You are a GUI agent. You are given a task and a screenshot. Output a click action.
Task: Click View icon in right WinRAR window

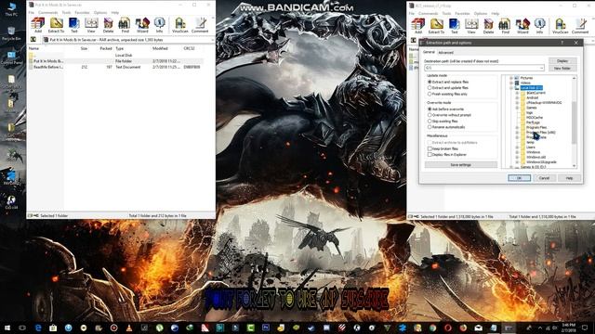tap(471, 26)
